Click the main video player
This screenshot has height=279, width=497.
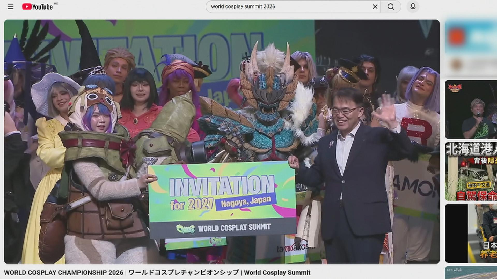pos(222,142)
